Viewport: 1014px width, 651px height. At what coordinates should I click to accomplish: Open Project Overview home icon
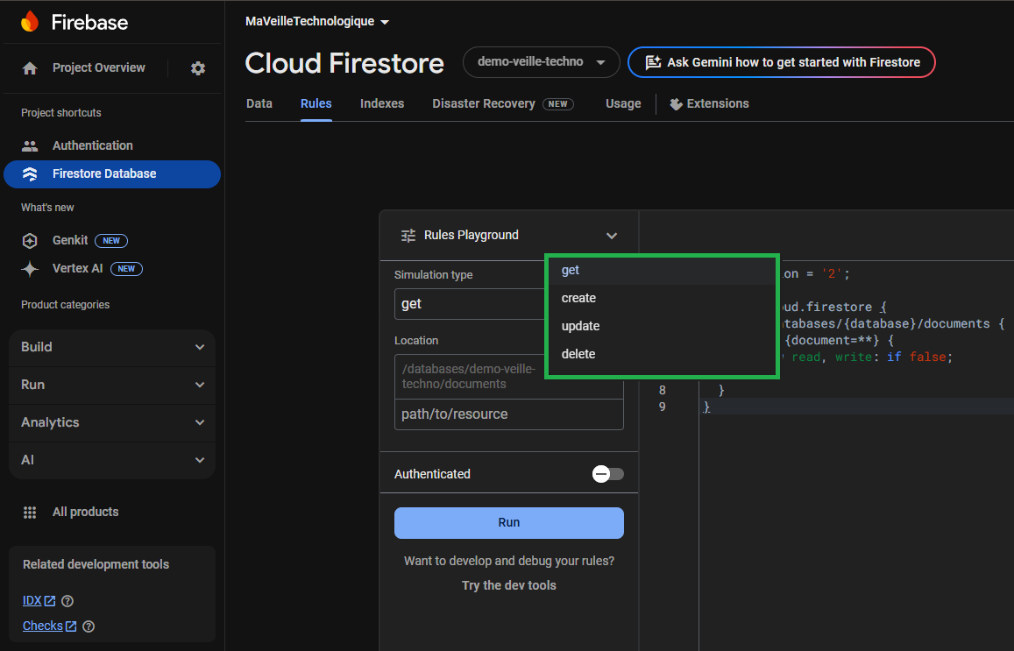pyautogui.click(x=30, y=67)
